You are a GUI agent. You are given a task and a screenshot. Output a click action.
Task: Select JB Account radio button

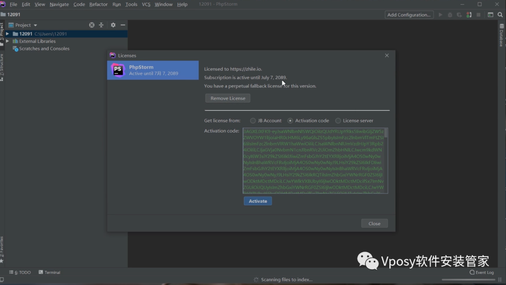(253, 121)
